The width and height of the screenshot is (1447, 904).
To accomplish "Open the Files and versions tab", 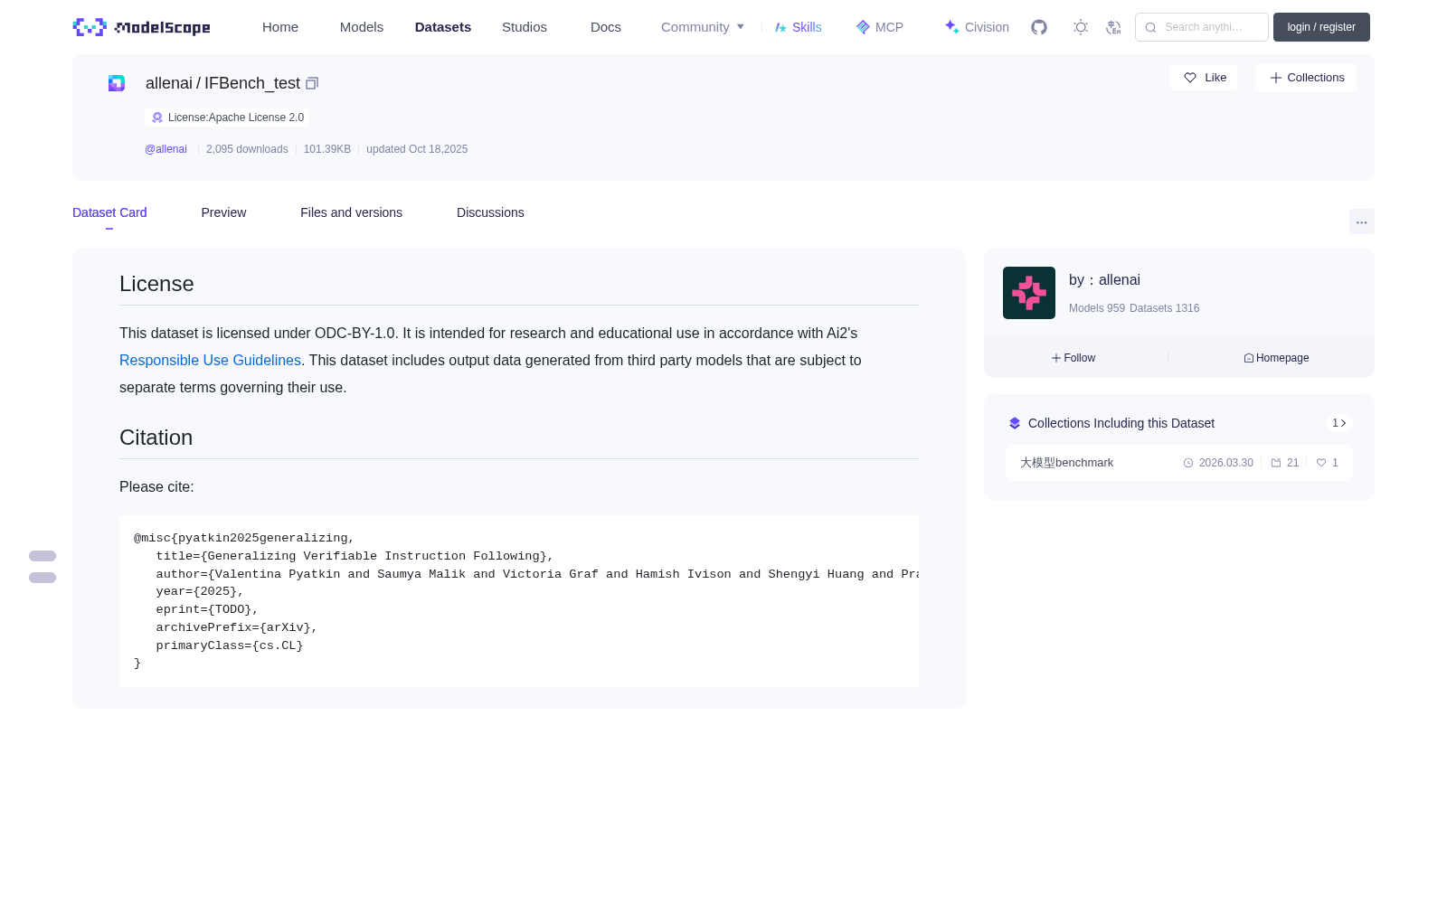I will pos(351,212).
